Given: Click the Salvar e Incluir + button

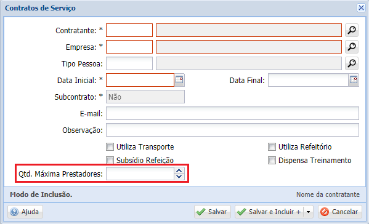Looking at the screenshot, I should pos(269,212).
